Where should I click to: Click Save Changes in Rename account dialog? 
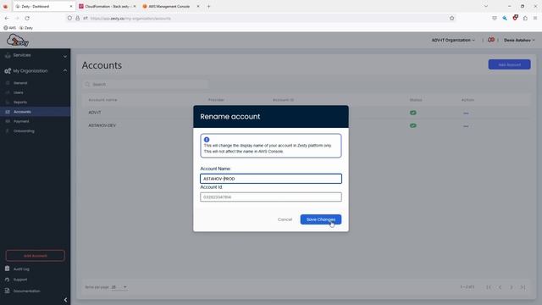click(x=321, y=219)
